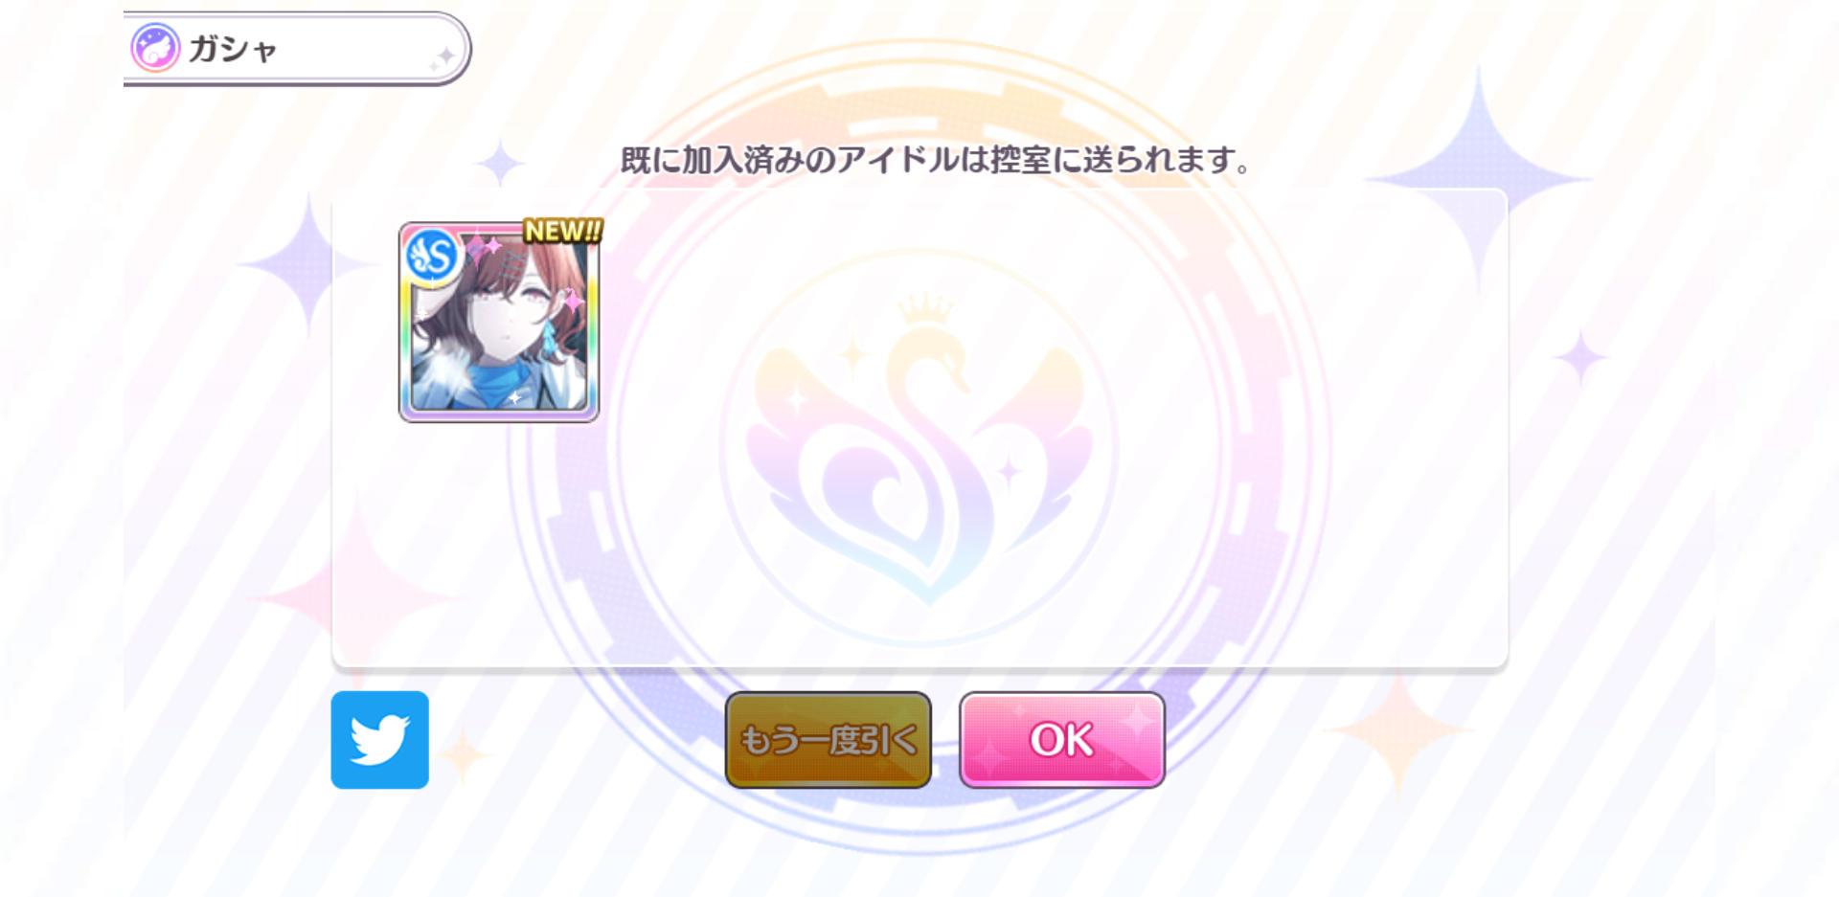The width and height of the screenshot is (1839, 897).
Task: Tap the sparkle at the ガシャ header's right end
Action: click(443, 57)
